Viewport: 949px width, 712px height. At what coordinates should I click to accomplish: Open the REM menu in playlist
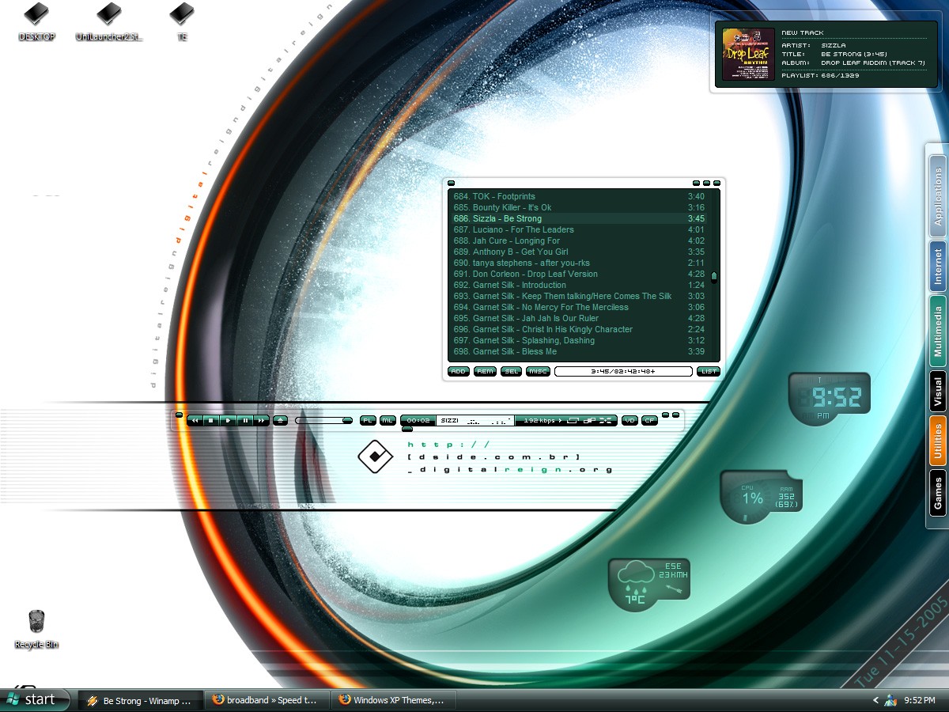coord(485,371)
